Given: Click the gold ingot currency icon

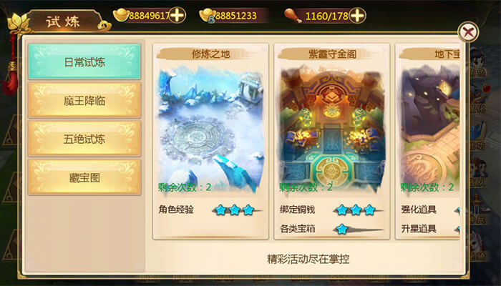Looking at the screenshot, I should (121, 15).
